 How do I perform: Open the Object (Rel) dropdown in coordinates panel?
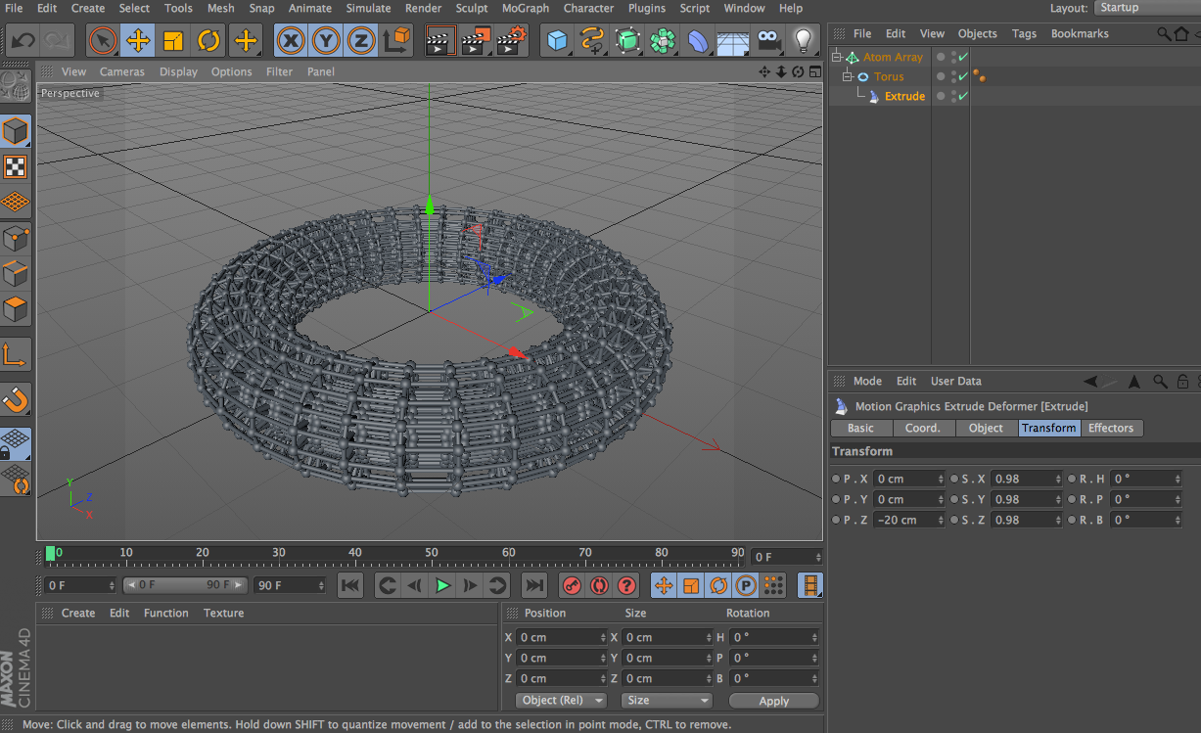coord(560,700)
